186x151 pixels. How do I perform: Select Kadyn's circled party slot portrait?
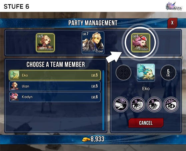point(141,43)
